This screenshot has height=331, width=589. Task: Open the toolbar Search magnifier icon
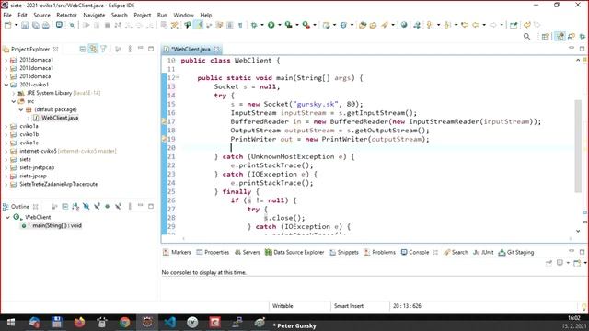pyautogui.click(x=527, y=37)
